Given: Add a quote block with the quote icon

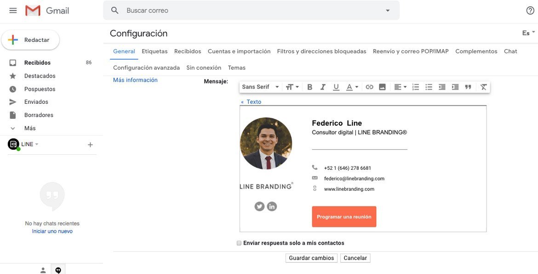Looking at the screenshot, I should tap(468, 87).
